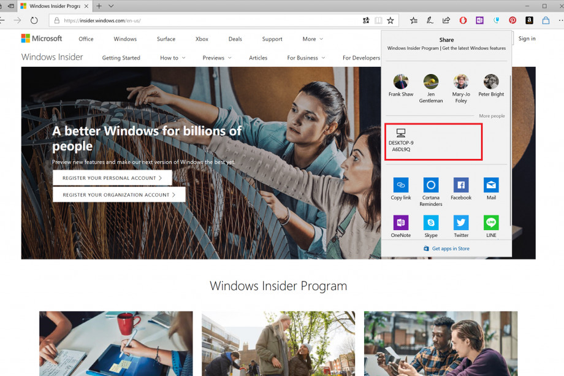Click the address bar
The image size is (564, 376).
[x=184, y=20]
